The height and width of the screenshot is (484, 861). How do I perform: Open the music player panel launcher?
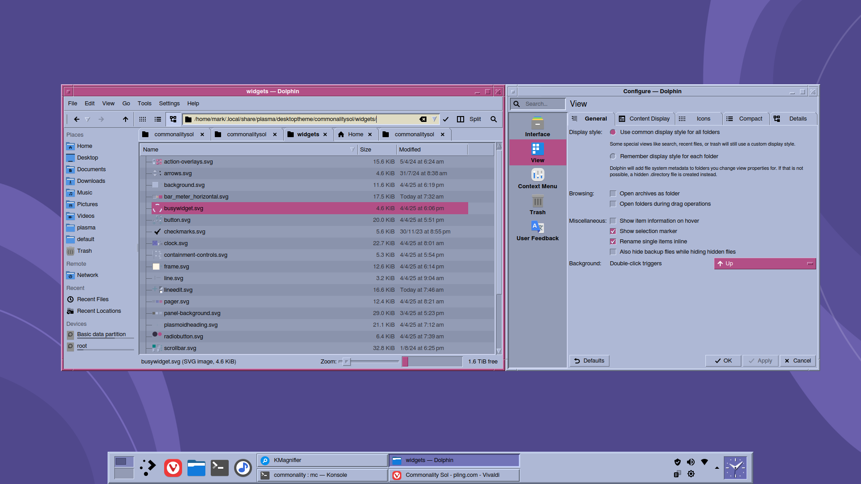click(243, 468)
